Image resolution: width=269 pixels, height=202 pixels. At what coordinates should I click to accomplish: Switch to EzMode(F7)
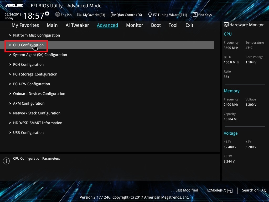(x=217, y=190)
